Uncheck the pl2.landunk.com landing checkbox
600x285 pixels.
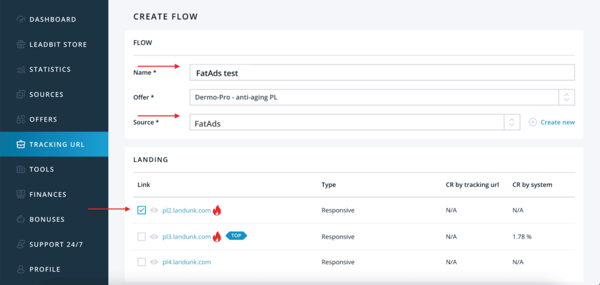[x=142, y=210]
